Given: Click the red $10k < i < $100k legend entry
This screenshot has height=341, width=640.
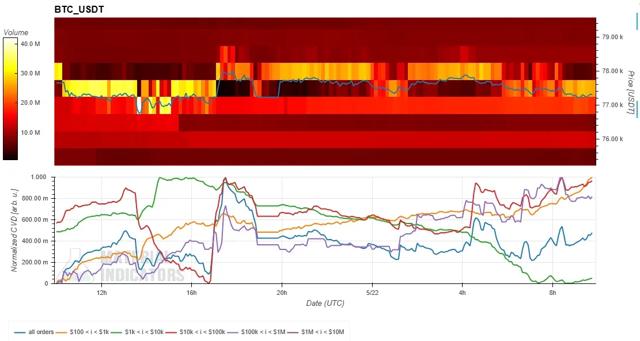Looking at the screenshot, I should [195, 332].
